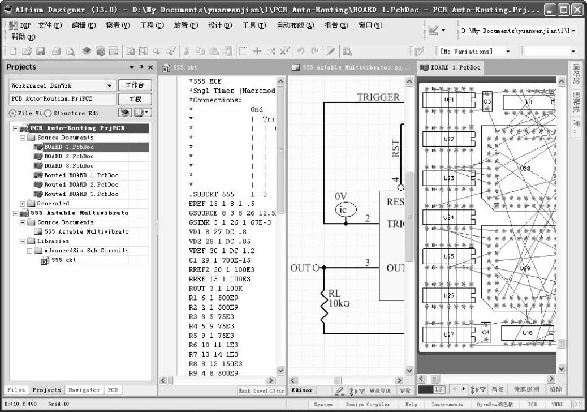Click the Mask Level button
The width and height of the screenshot is (587, 412).
click(x=253, y=390)
